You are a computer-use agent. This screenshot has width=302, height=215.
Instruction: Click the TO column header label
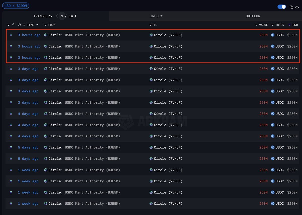(x=155, y=25)
